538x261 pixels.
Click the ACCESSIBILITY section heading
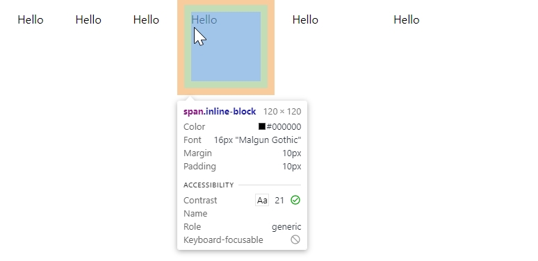pyautogui.click(x=209, y=185)
